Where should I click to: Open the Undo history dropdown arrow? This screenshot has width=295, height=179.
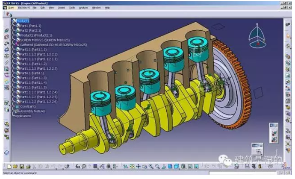click(x=56, y=168)
